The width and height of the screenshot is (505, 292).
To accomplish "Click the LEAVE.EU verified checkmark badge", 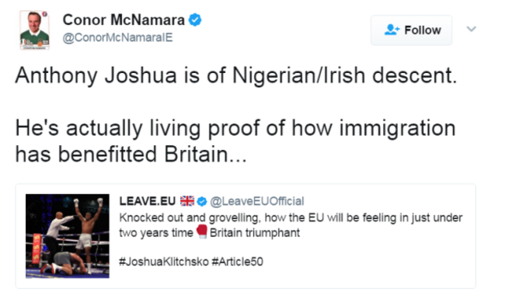I will tap(202, 202).
